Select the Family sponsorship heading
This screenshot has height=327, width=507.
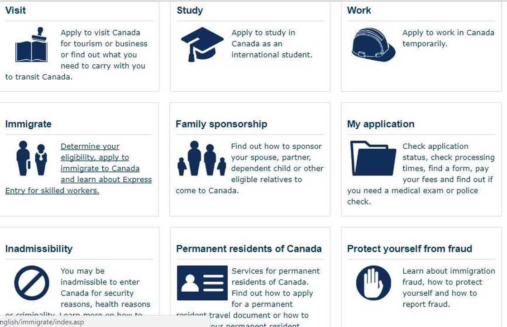pyautogui.click(x=221, y=124)
